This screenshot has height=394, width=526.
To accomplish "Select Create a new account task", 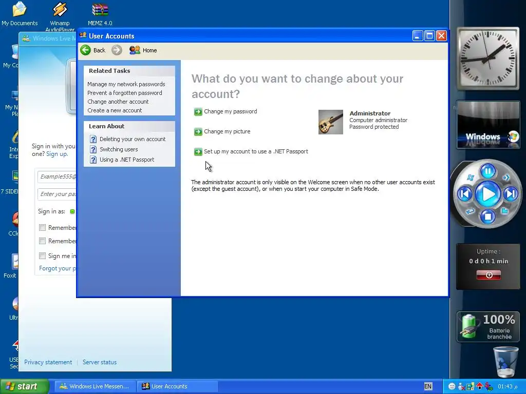I will click(115, 110).
